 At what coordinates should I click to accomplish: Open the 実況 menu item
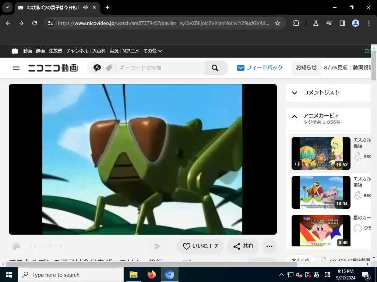tap(114, 51)
